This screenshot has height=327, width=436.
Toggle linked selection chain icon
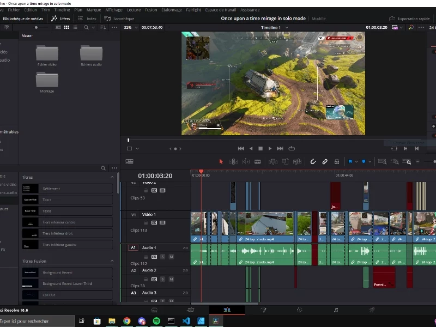coord(325,161)
